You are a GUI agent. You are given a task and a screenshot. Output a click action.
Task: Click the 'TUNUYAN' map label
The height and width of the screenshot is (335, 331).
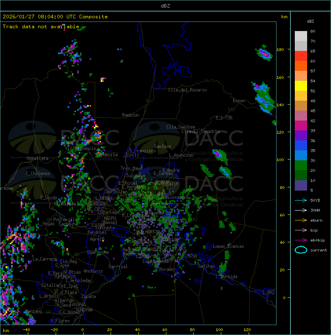click(84, 310)
